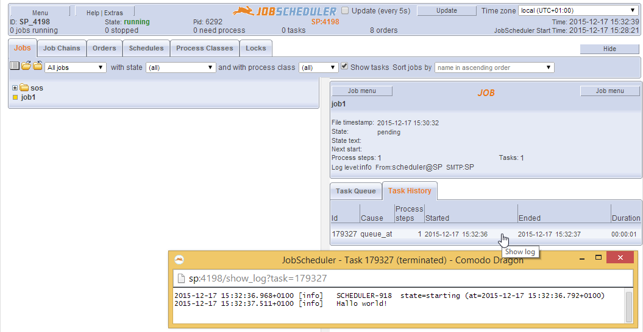Click the Update button

click(x=447, y=11)
